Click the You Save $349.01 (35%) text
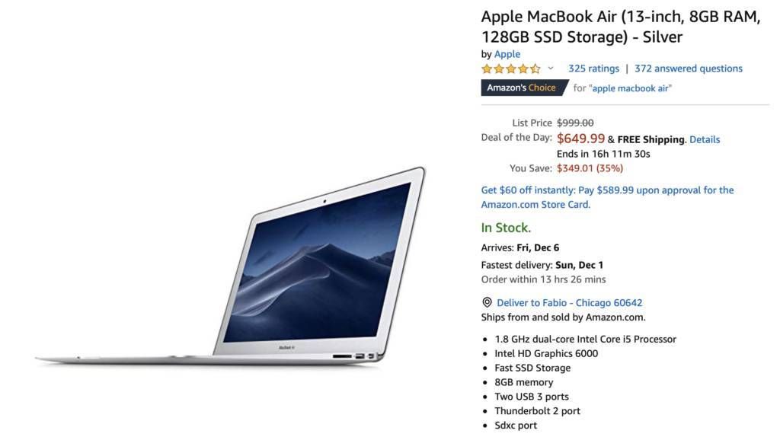This screenshot has height=437, width=780. click(566, 168)
